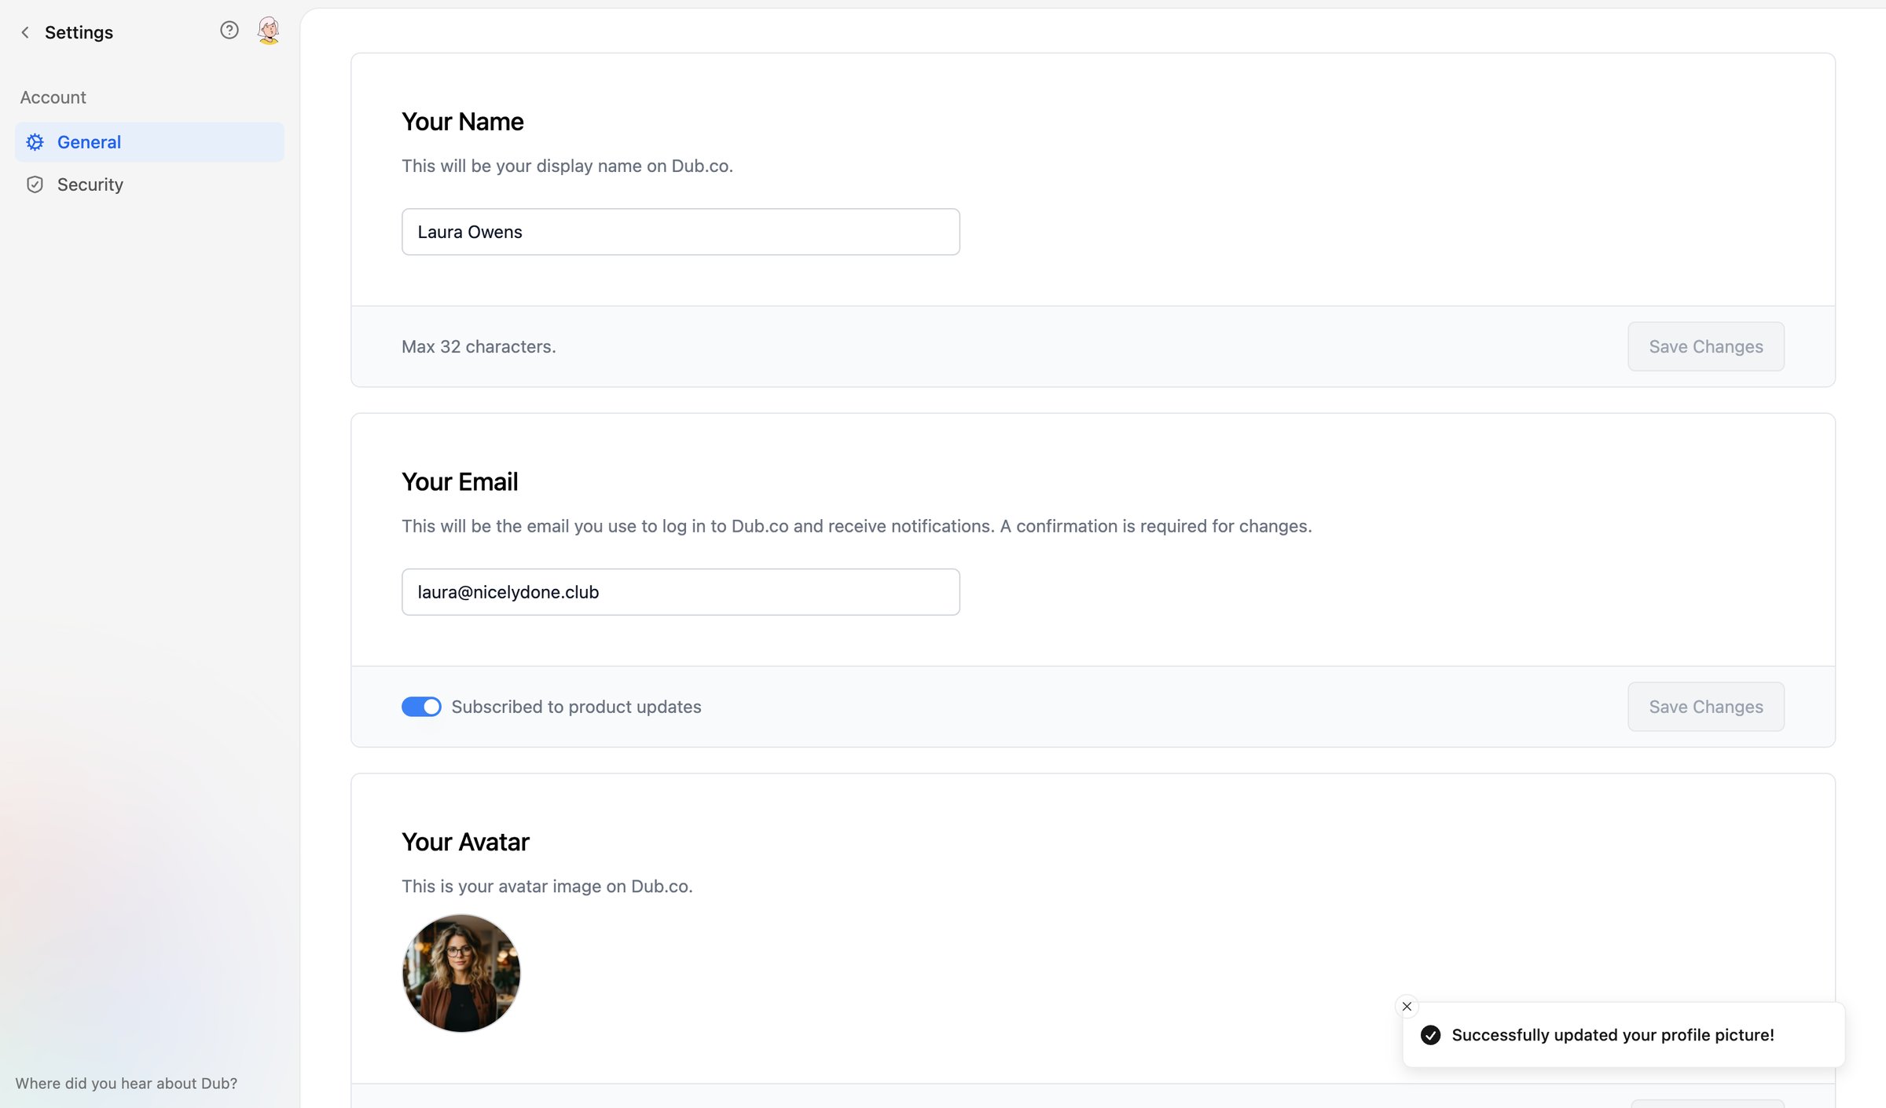Click 'This is your avatar image on Dub.co.'
The image size is (1886, 1108).
[547, 886]
